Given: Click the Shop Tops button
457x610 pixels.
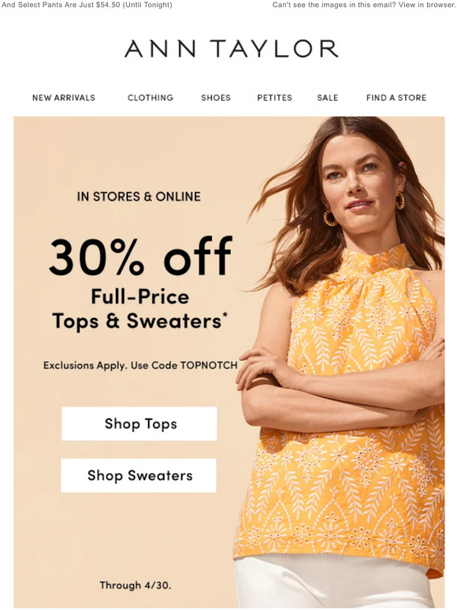Looking at the screenshot, I should point(139,424).
